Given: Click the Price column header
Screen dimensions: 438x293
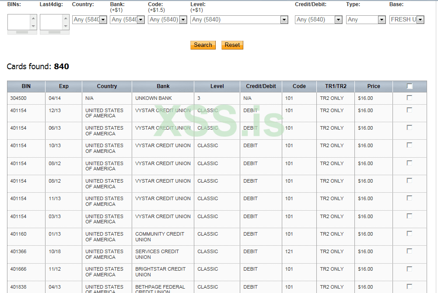Looking at the screenshot, I should (x=374, y=86).
